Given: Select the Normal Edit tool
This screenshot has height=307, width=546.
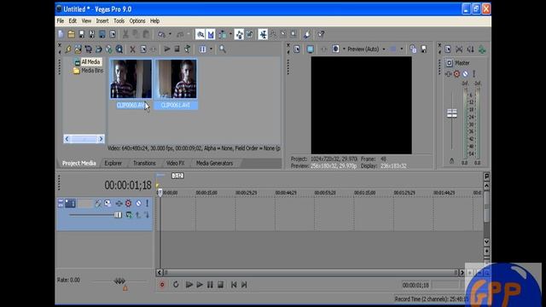Looking at the screenshot, I should [x=263, y=34].
